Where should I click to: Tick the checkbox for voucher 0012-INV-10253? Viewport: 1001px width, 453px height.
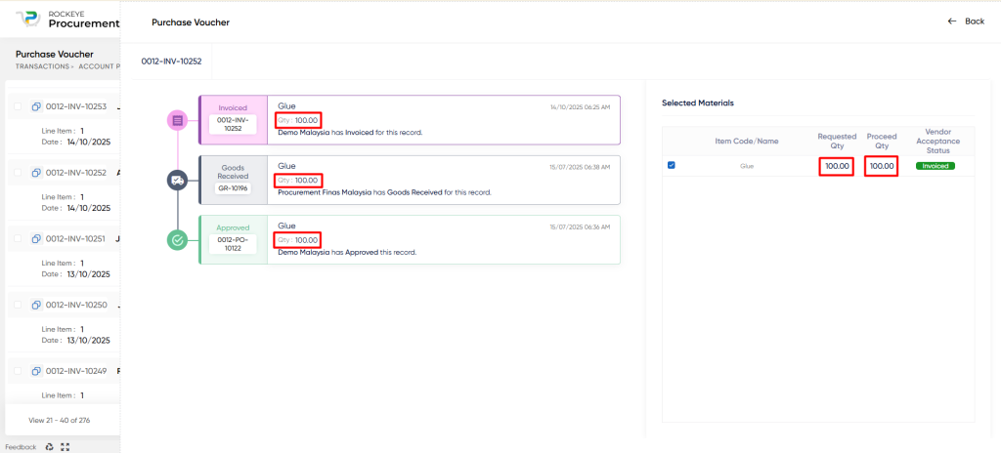point(18,106)
